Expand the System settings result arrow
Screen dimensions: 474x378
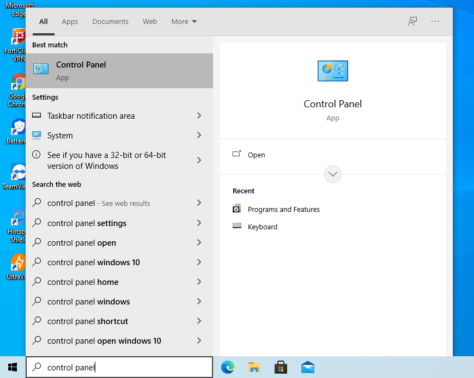coord(199,135)
